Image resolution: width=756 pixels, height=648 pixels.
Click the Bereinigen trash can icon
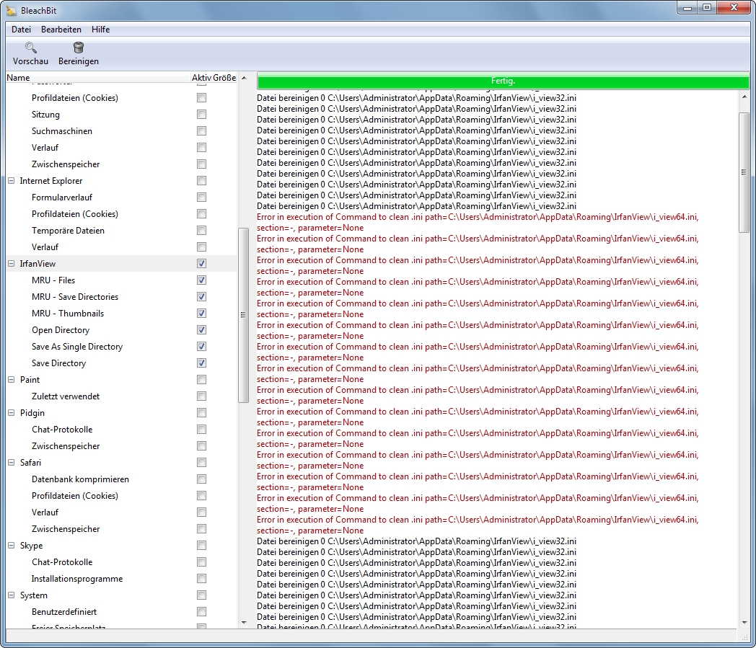[78, 48]
